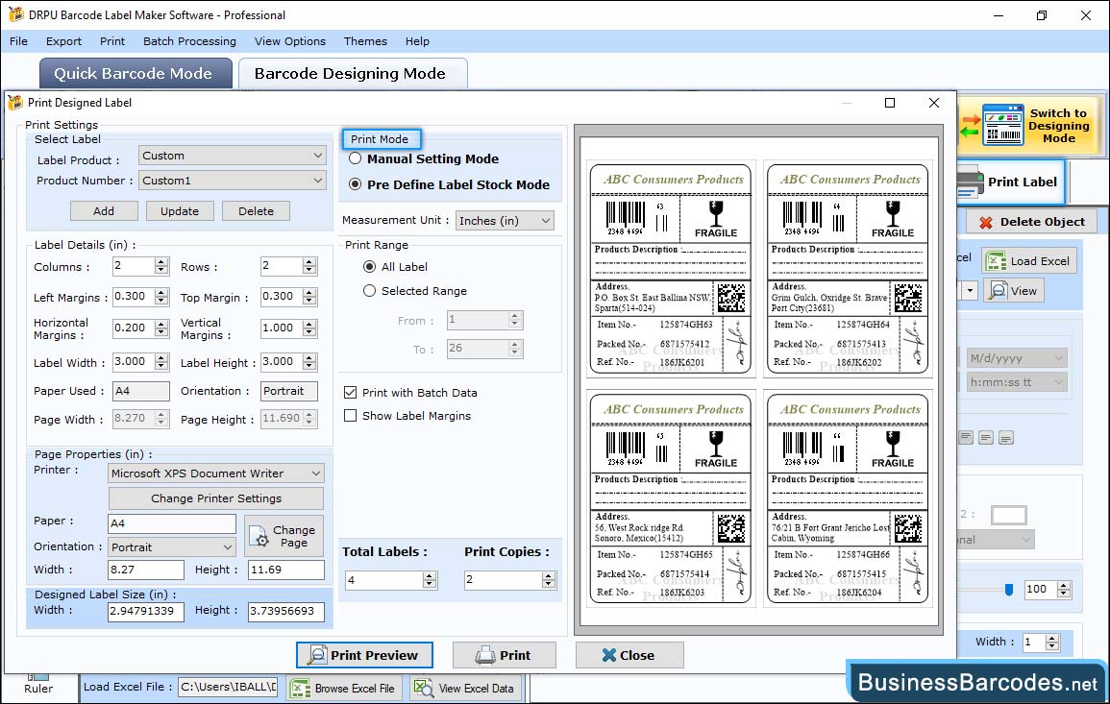Click the Update label button
Screen dimensions: 1110x704
180,211
